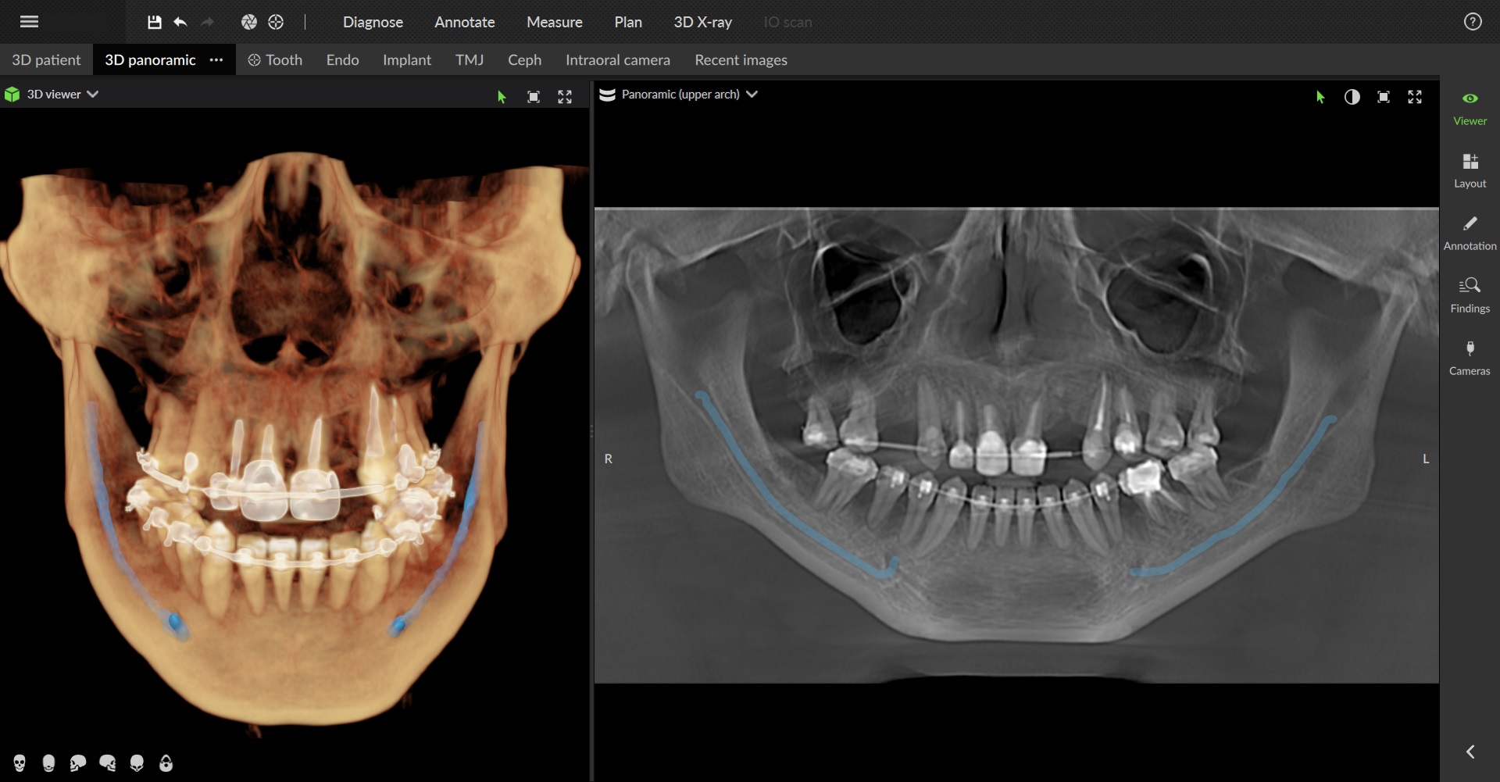Click the save icon in top toolbar
The image size is (1500, 782).
tap(154, 22)
